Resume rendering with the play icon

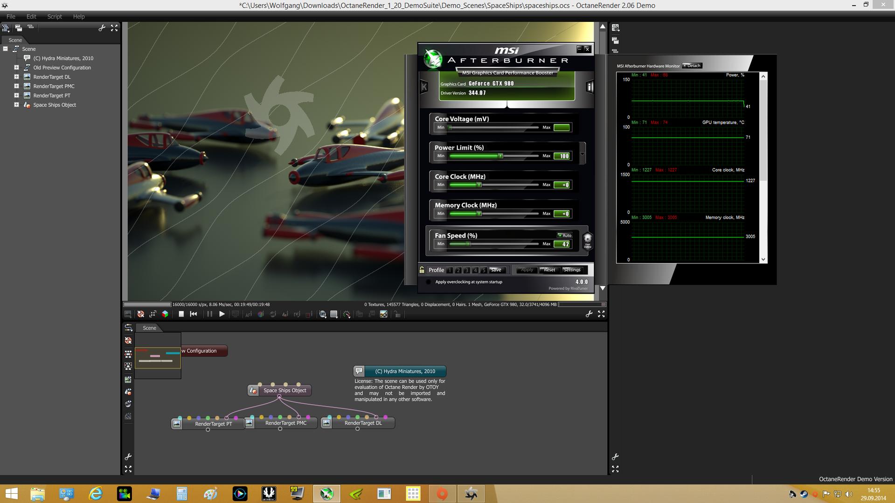(x=222, y=314)
